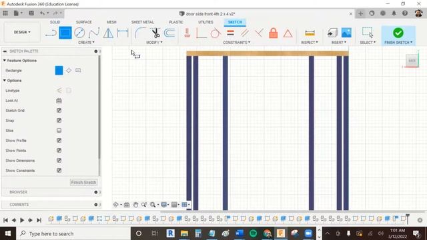Image resolution: width=427 pixels, height=240 pixels.
Task: Click the Undo arrow
Action: click(42, 13)
